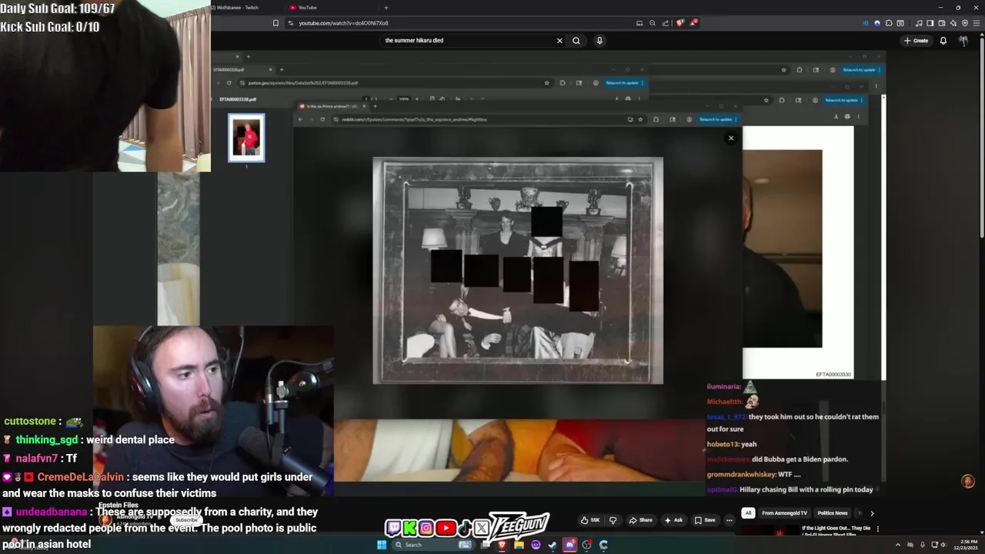Image resolution: width=985 pixels, height=554 pixels.
Task: Select the All filter chip
Action: point(747,513)
